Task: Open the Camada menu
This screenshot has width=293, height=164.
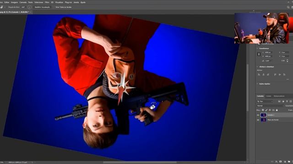Action: [x=23, y=2]
